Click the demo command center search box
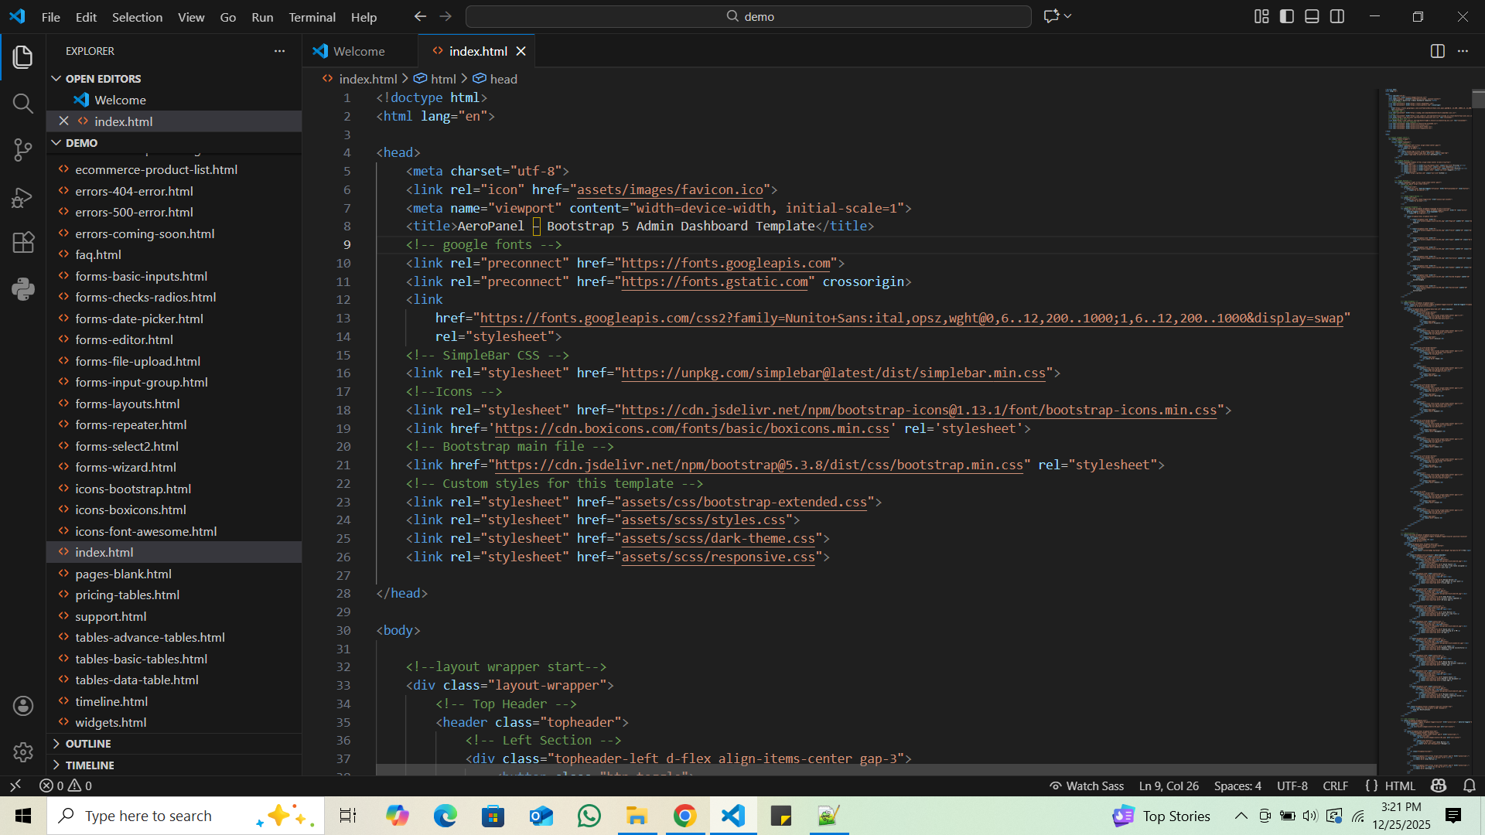The width and height of the screenshot is (1485, 835). point(749,16)
